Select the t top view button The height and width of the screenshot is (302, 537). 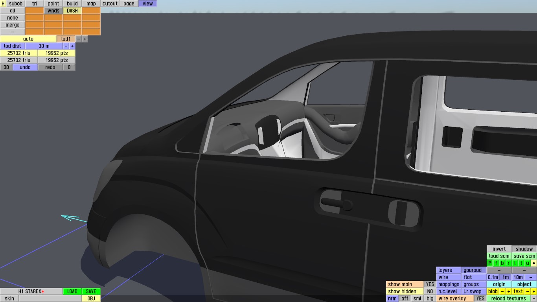click(521, 263)
